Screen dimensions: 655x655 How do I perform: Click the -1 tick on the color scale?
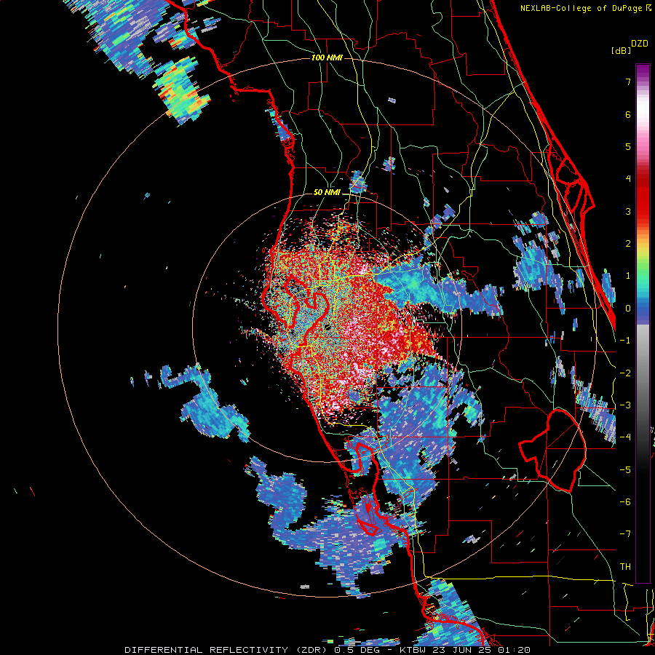click(625, 341)
